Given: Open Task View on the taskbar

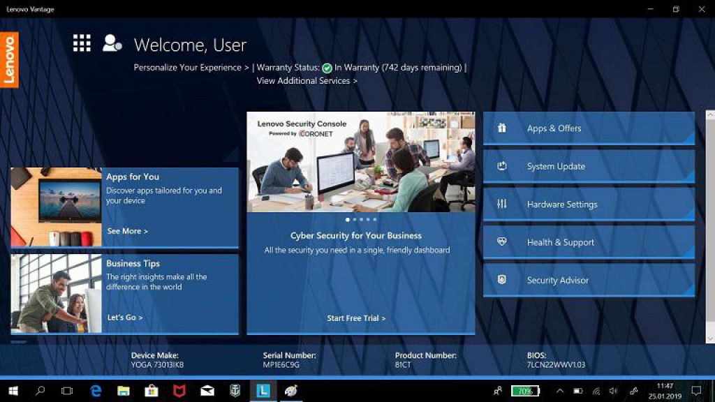Looking at the screenshot, I should click(x=67, y=391).
